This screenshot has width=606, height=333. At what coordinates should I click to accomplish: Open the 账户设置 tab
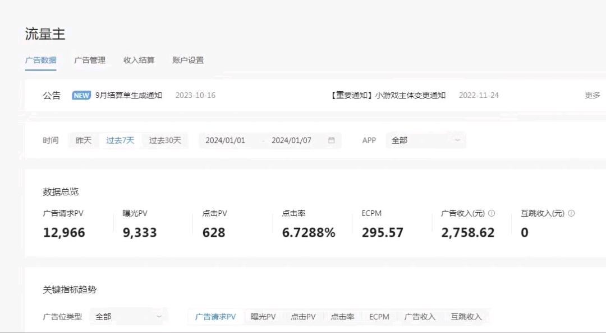coord(188,60)
